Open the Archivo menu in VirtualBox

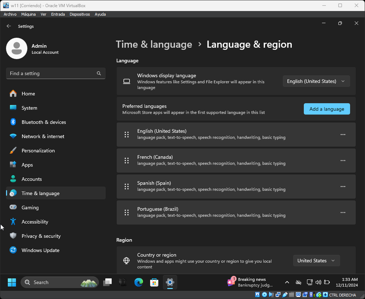tap(10, 14)
